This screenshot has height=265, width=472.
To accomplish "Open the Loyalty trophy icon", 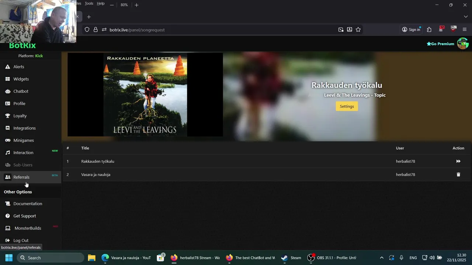I will pyautogui.click(x=7, y=116).
